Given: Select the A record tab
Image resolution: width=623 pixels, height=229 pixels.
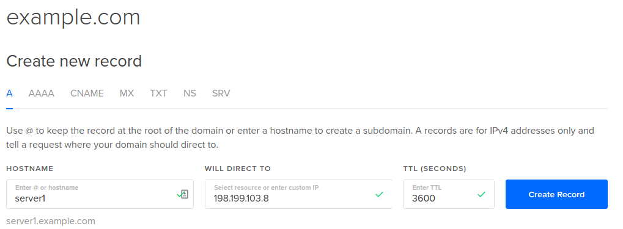Looking at the screenshot, I should click(x=10, y=93).
